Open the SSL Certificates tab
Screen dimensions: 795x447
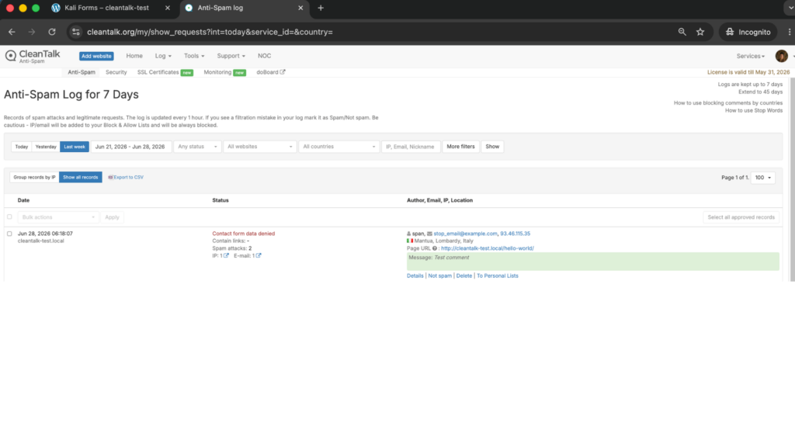165,72
